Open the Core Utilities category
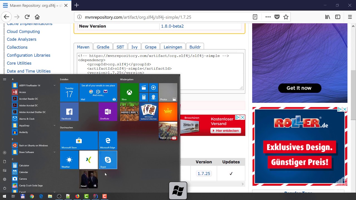Image resolution: width=356 pixels, height=200 pixels. pyautogui.click(x=19, y=63)
